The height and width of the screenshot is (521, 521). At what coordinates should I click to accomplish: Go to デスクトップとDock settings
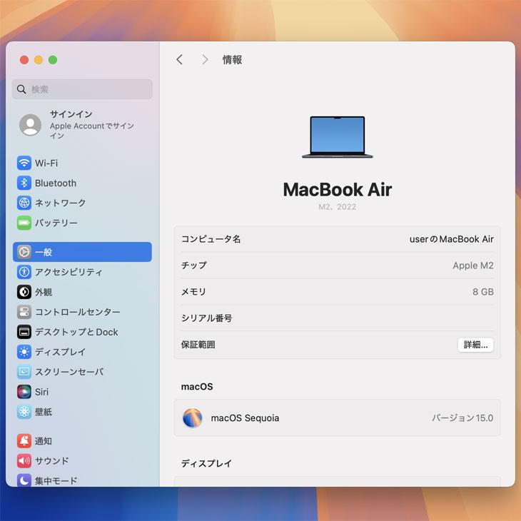pyautogui.click(x=76, y=332)
